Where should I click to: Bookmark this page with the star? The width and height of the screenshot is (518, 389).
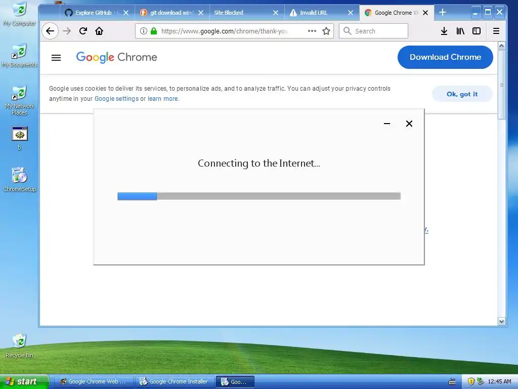click(326, 31)
